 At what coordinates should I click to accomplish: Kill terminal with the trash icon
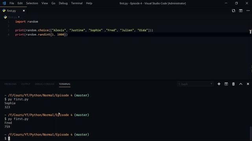233,84
